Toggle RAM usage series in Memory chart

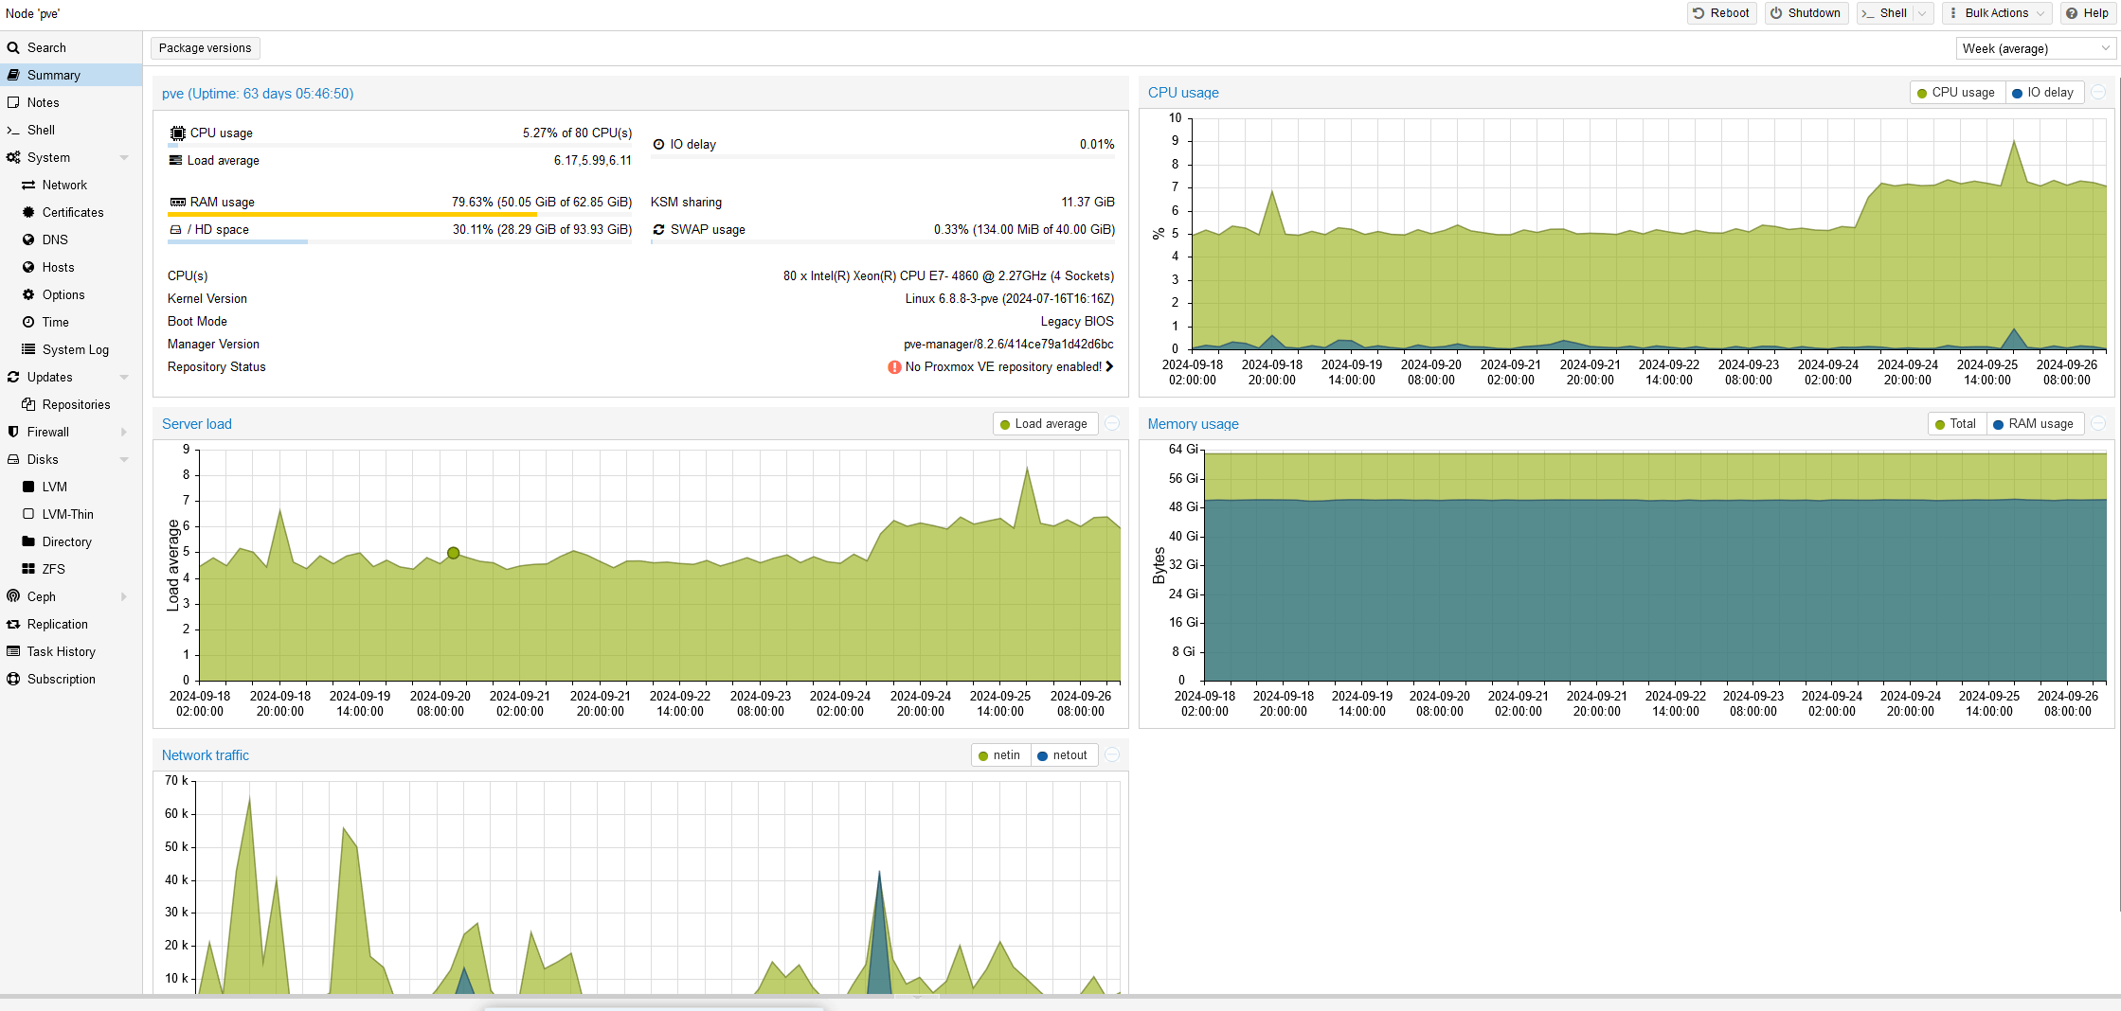2032,424
